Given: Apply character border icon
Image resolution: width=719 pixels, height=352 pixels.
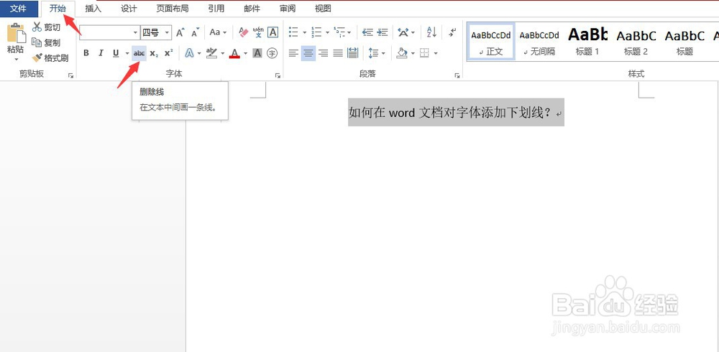Looking at the screenshot, I should (273, 32).
